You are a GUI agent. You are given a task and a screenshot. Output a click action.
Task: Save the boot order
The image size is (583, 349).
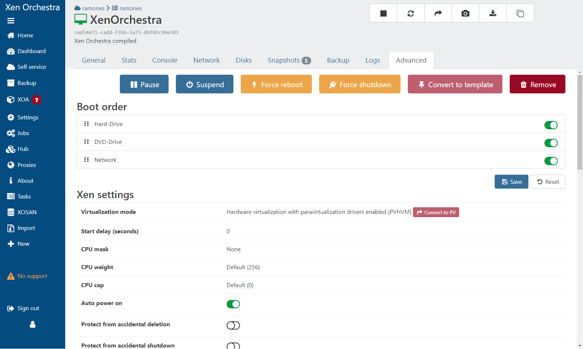512,182
